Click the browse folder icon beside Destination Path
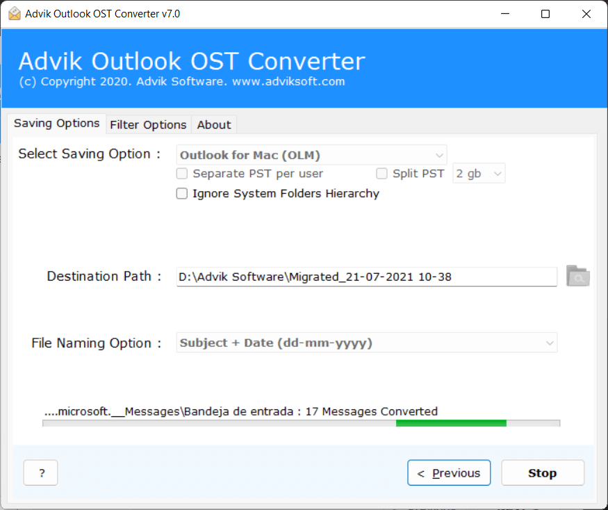Image resolution: width=608 pixels, height=510 pixels. 577,276
